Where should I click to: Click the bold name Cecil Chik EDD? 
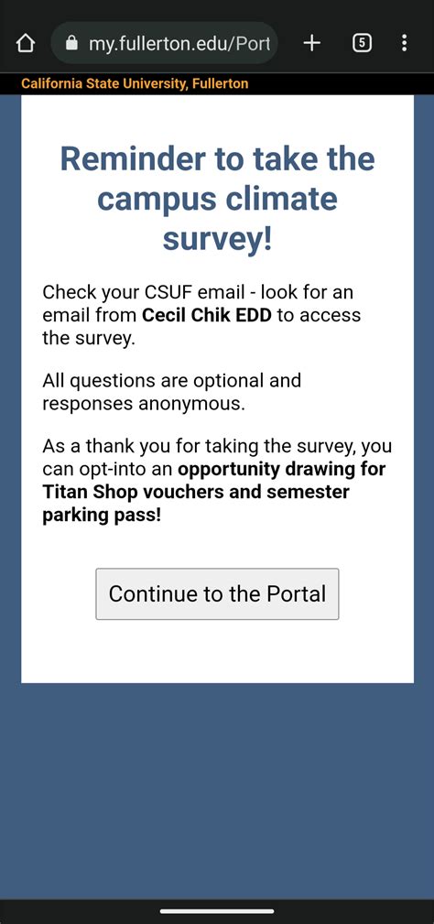(x=207, y=315)
